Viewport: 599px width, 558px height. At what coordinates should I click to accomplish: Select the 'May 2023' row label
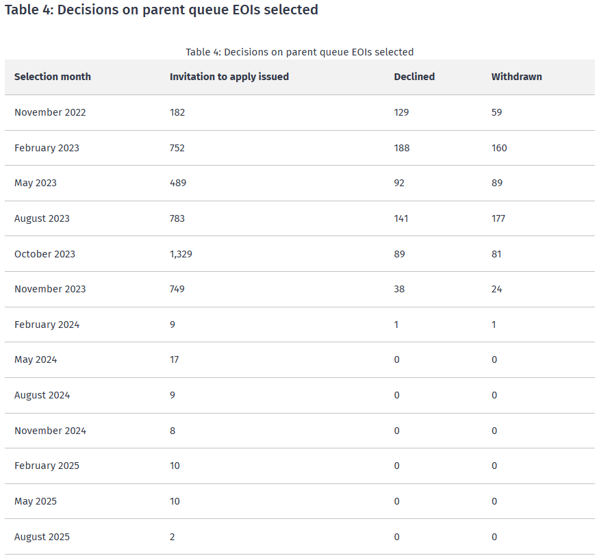click(36, 183)
